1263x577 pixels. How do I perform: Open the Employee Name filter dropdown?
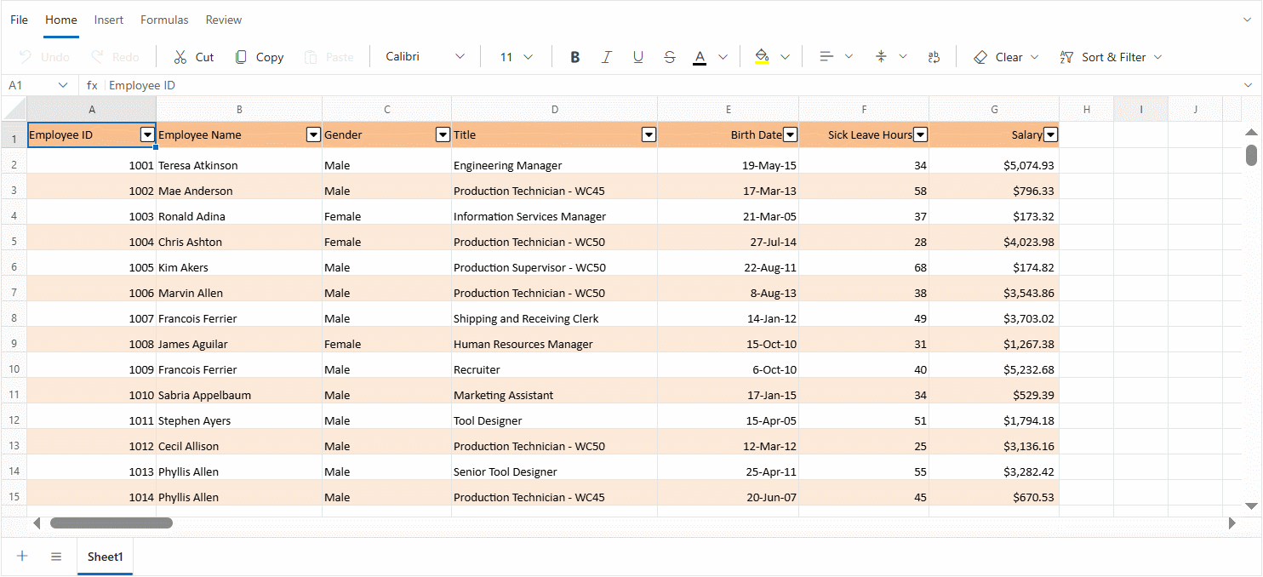point(313,134)
